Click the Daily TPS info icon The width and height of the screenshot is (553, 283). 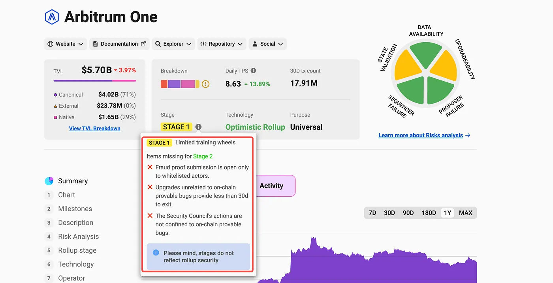click(253, 71)
